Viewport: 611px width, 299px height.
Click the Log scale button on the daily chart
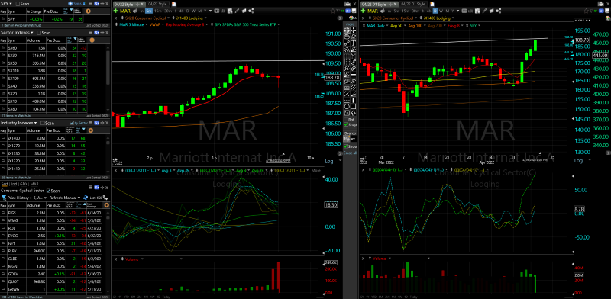pos(579,161)
